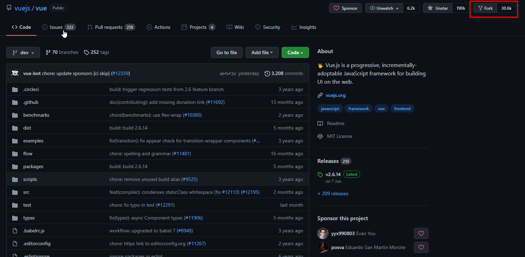Viewport: 525px width, 257px height.
Task: Open the 190k stargazers count
Action: click(461, 8)
